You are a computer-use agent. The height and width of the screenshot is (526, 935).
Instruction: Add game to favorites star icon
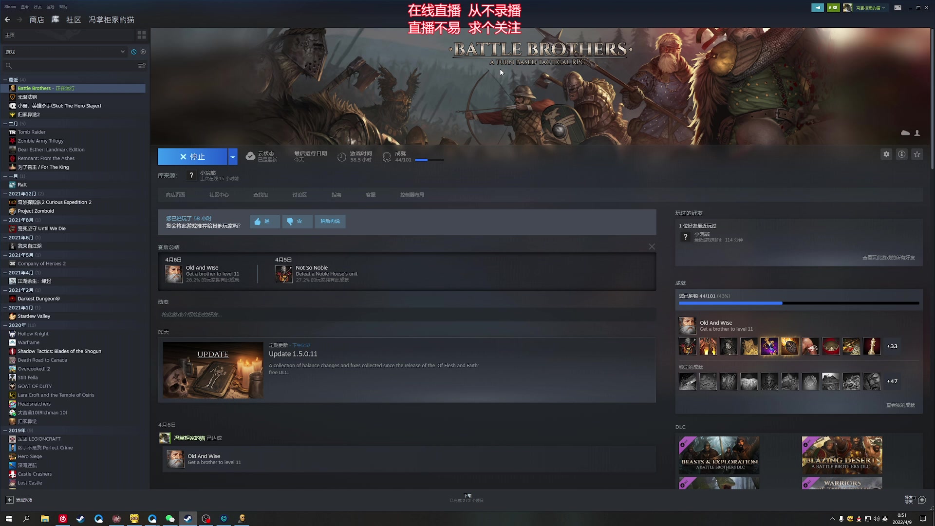917,154
